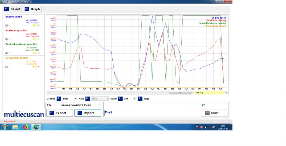This screenshot has width=286, height=146.
Task: Click the Air quantity control legend entry
Action: pyautogui.click(x=216, y=26)
